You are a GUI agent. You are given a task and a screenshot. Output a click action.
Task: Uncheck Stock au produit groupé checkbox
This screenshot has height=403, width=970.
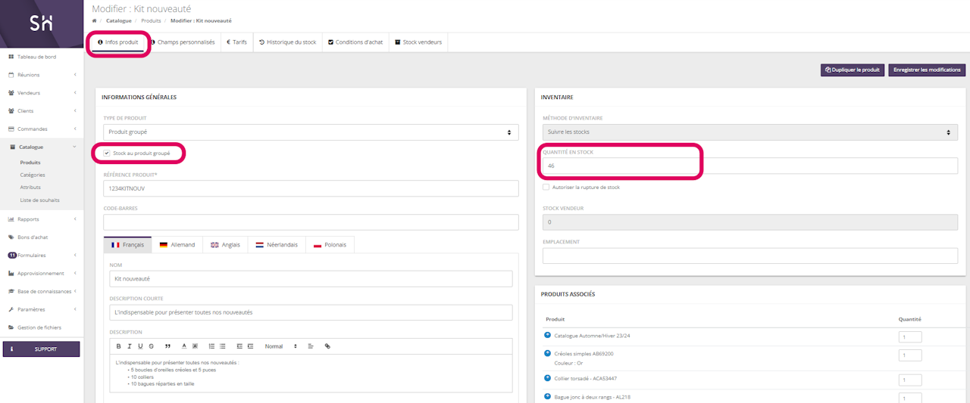coord(107,153)
